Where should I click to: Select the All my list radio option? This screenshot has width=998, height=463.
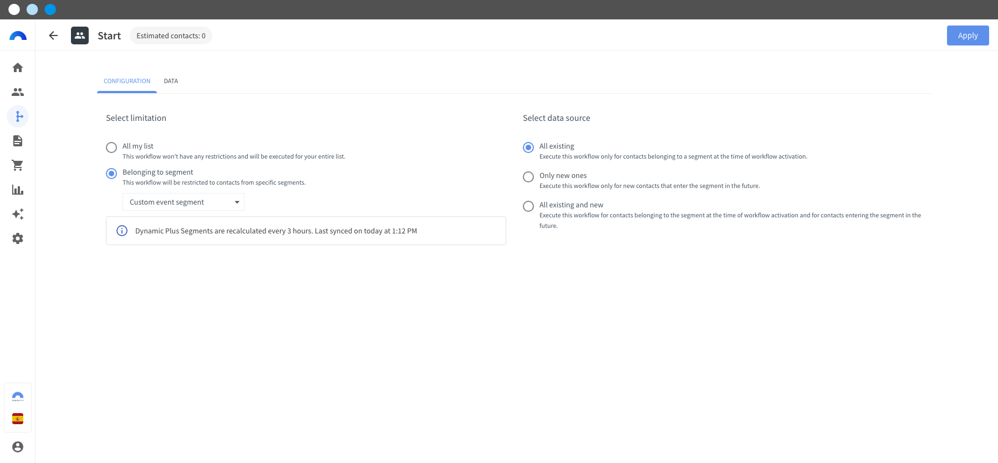coord(111,147)
